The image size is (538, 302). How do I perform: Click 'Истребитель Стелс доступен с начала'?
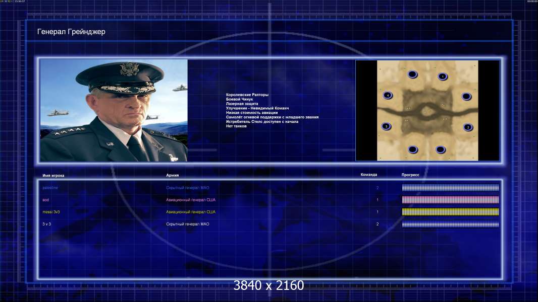(x=262, y=121)
